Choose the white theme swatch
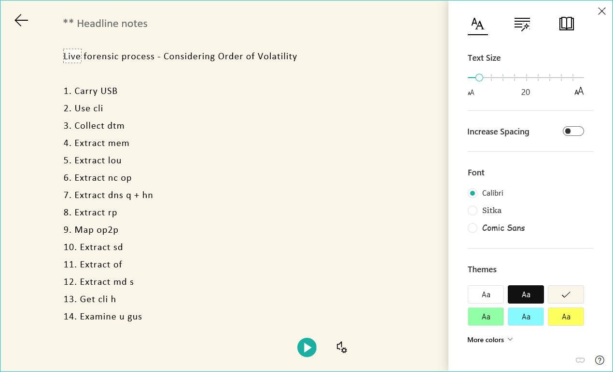Screen dimensions: 613x372 486,294
